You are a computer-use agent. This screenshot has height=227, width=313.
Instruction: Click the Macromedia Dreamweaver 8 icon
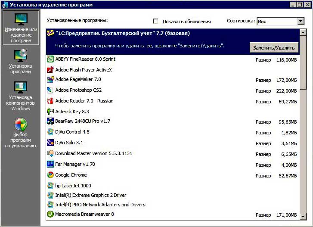[x=50, y=214]
